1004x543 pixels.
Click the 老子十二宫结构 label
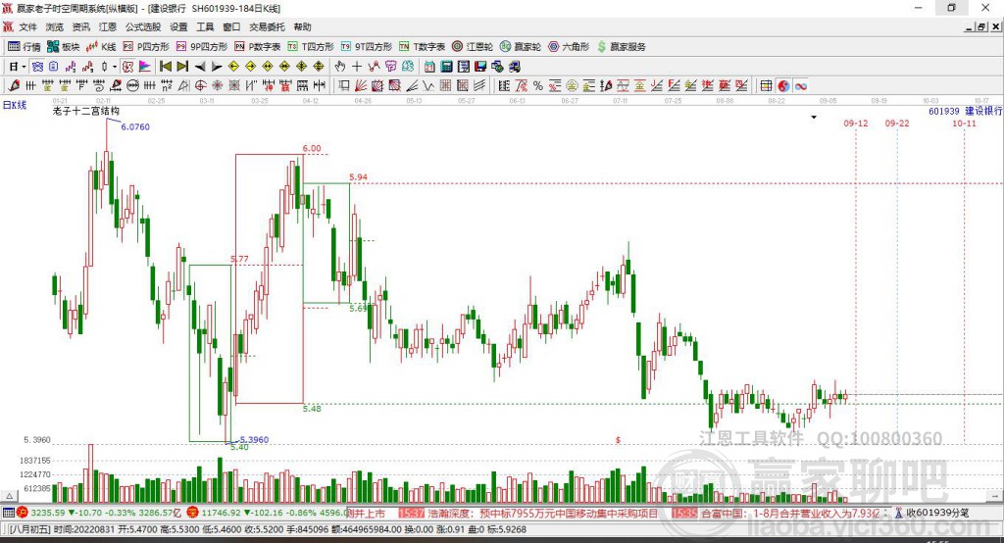click(x=86, y=111)
